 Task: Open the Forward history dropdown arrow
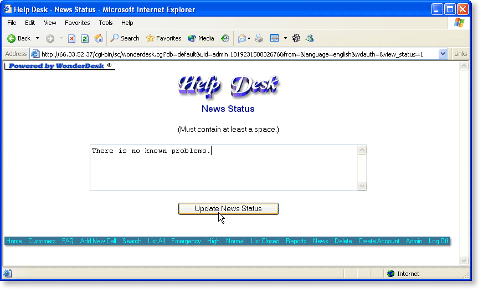pos(61,38)
